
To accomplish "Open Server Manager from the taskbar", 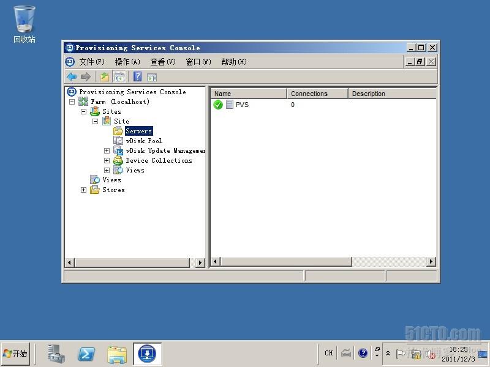I will 56,354.
